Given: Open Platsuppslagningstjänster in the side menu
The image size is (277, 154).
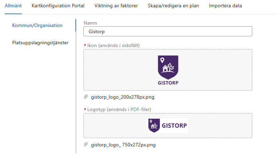Looking at the screenshot, I should pos(40,43).
